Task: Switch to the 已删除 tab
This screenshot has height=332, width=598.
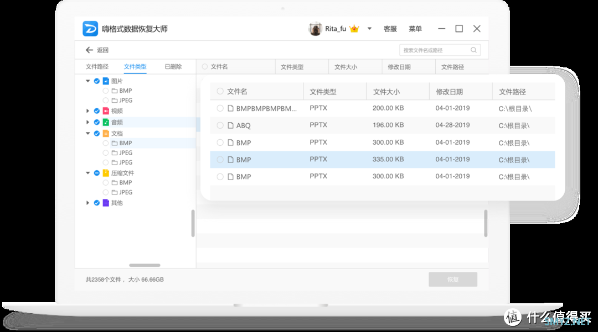Action: (173, 66)
